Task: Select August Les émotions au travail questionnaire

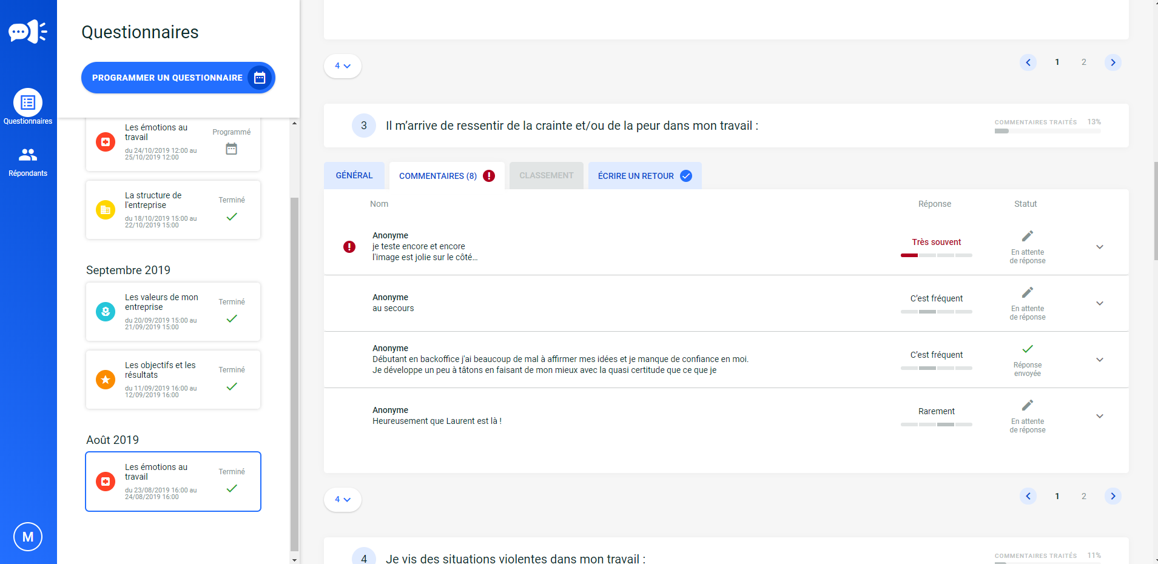Action: click(x=173, y=482)
